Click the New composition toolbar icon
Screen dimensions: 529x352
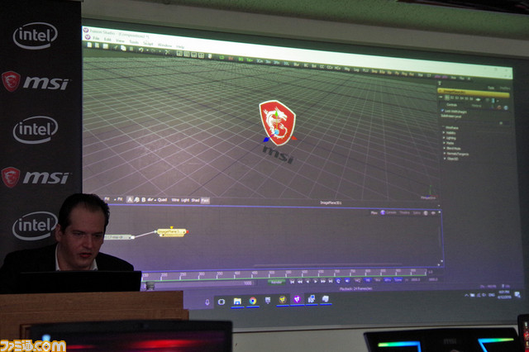point(89,45)
